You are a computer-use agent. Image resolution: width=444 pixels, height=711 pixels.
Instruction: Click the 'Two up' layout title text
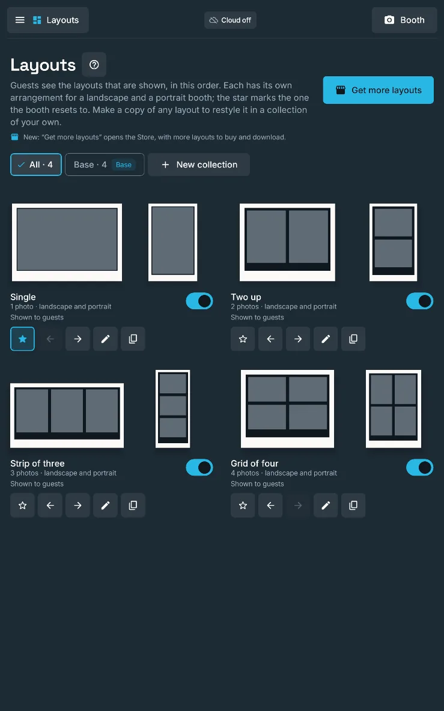[246, 297]
